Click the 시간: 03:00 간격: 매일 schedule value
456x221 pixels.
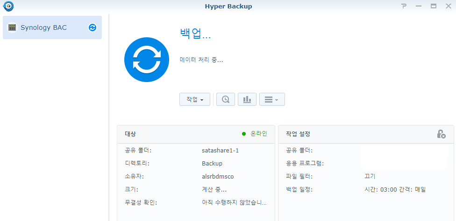tap(395, 190)
